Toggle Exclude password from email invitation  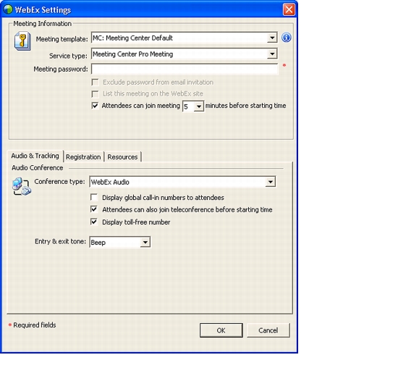(95, 82)
